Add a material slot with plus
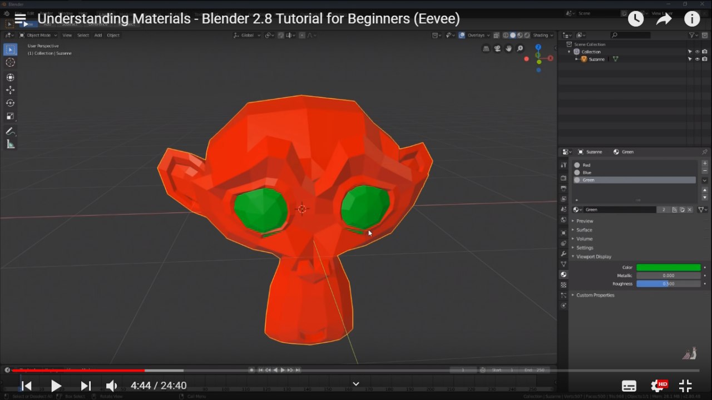This screenshot has height=400, width=712. point(705,164)
